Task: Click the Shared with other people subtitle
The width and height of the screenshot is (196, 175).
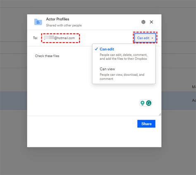Action: click(64, 25)
